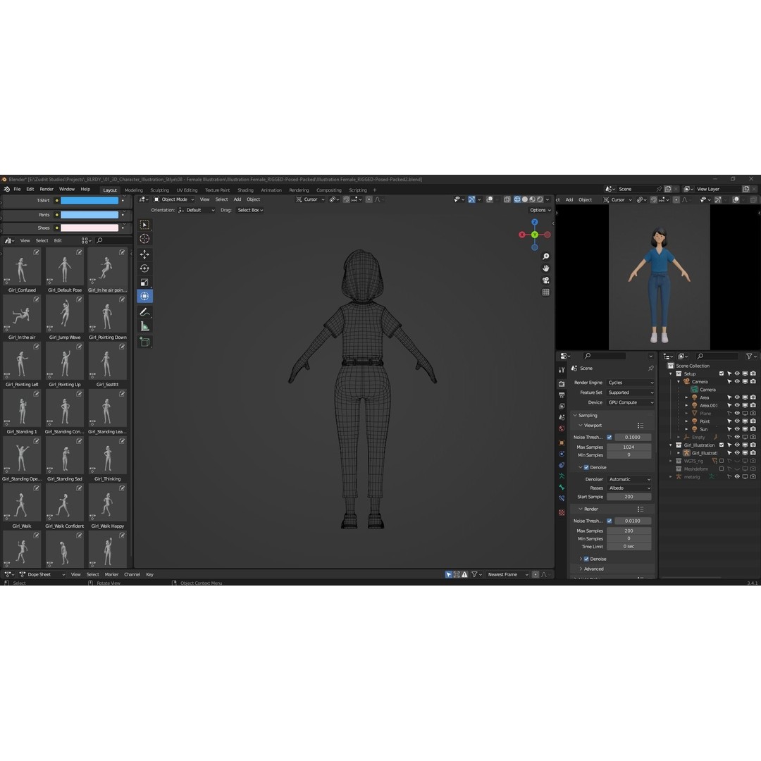Select the Transform tool

(x=144, y=296)
